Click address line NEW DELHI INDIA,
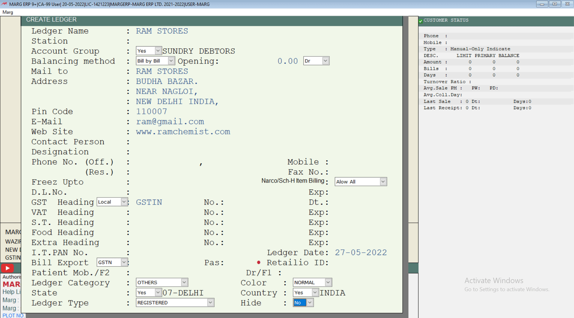The width and height of the screenshot is (574, 318). (x=177, y=102)
